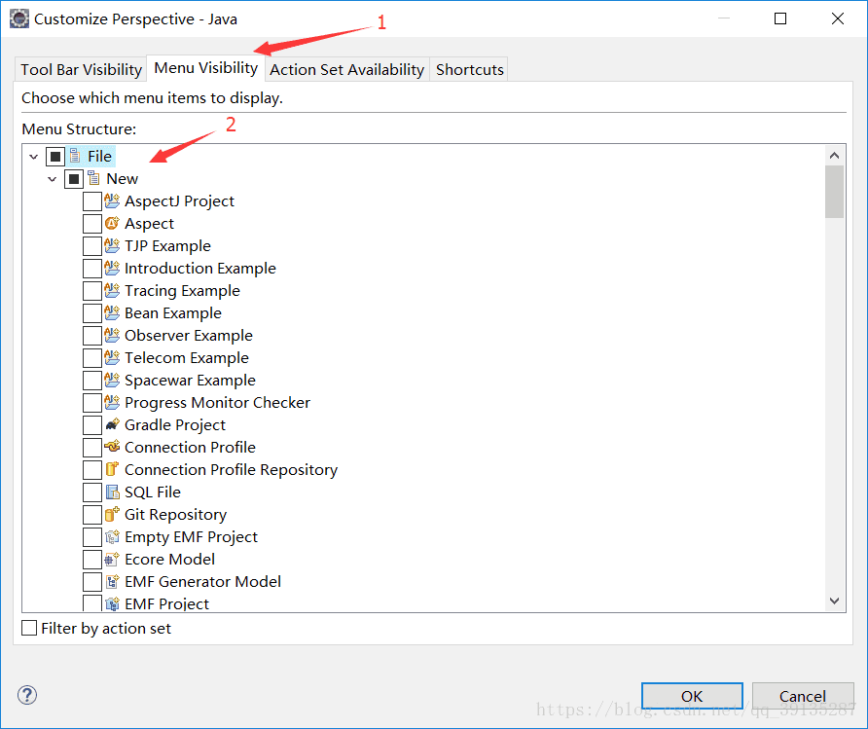This screenshot has height=729, width=868.
Task: Click the AspectJ Project icon
Action: point(112,200)
